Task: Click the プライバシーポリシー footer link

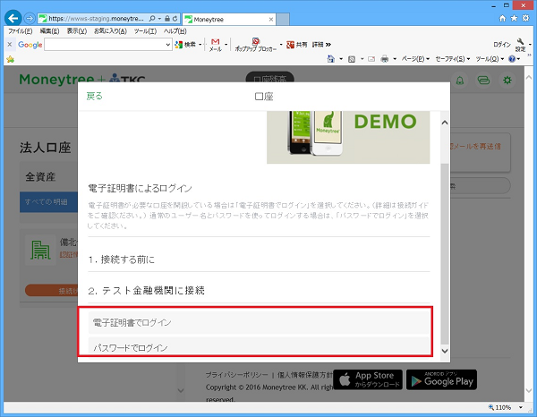Action: (236, 375)
